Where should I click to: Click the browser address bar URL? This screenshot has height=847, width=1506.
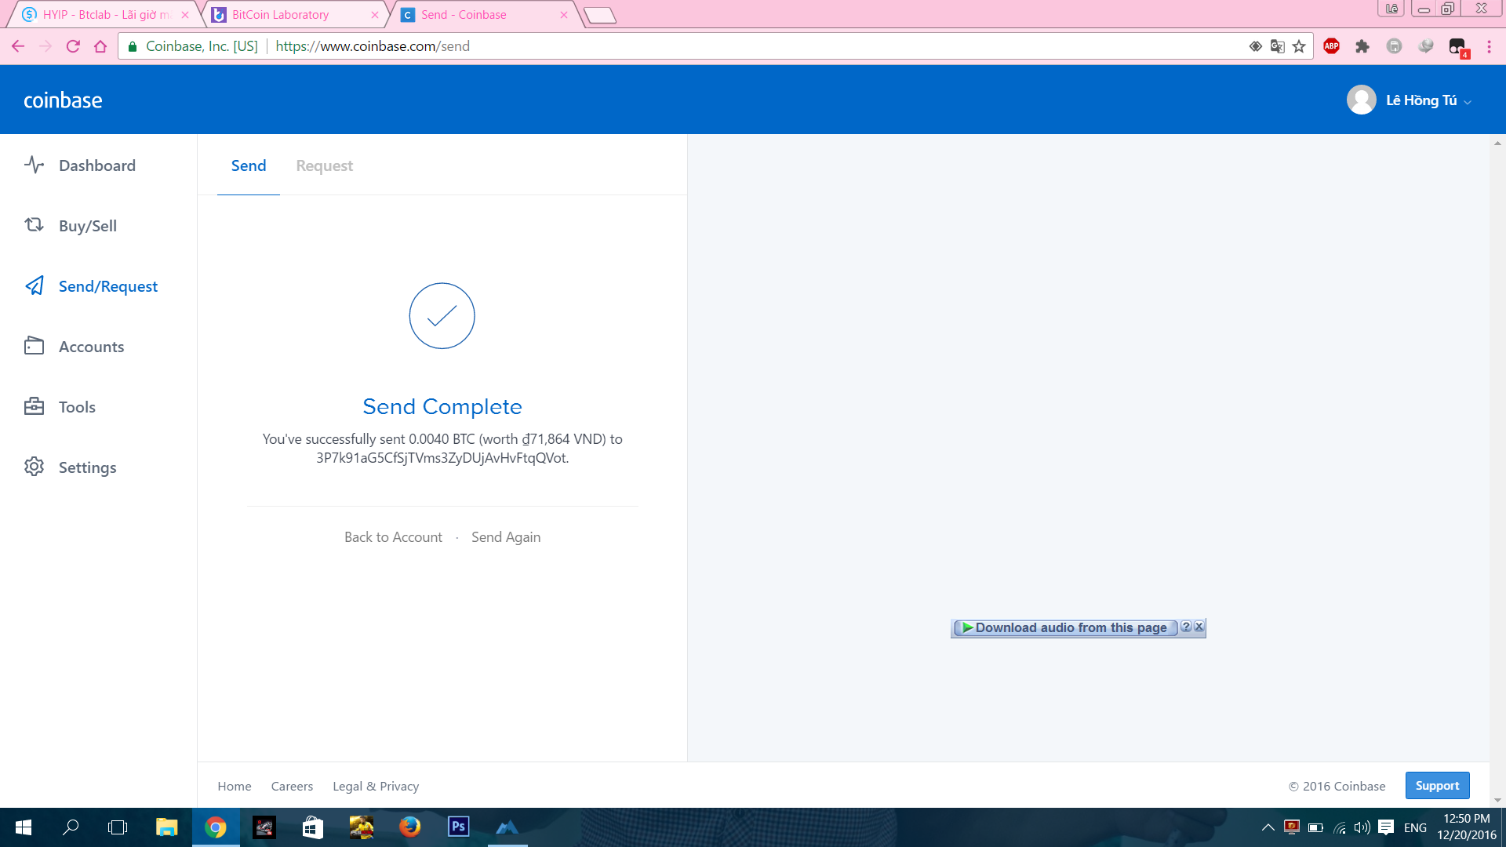coord(373,46)
